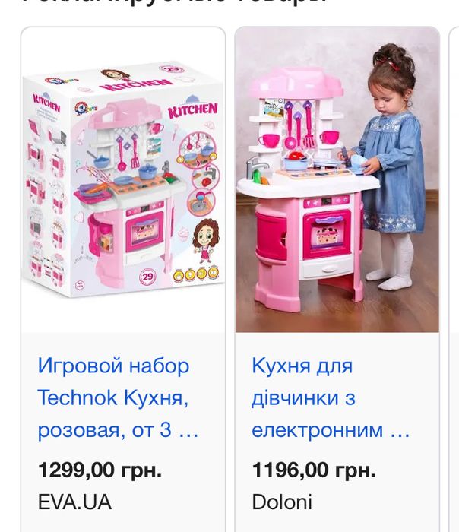Click the pink KITCHEN logo on box front

click(192, 109)
